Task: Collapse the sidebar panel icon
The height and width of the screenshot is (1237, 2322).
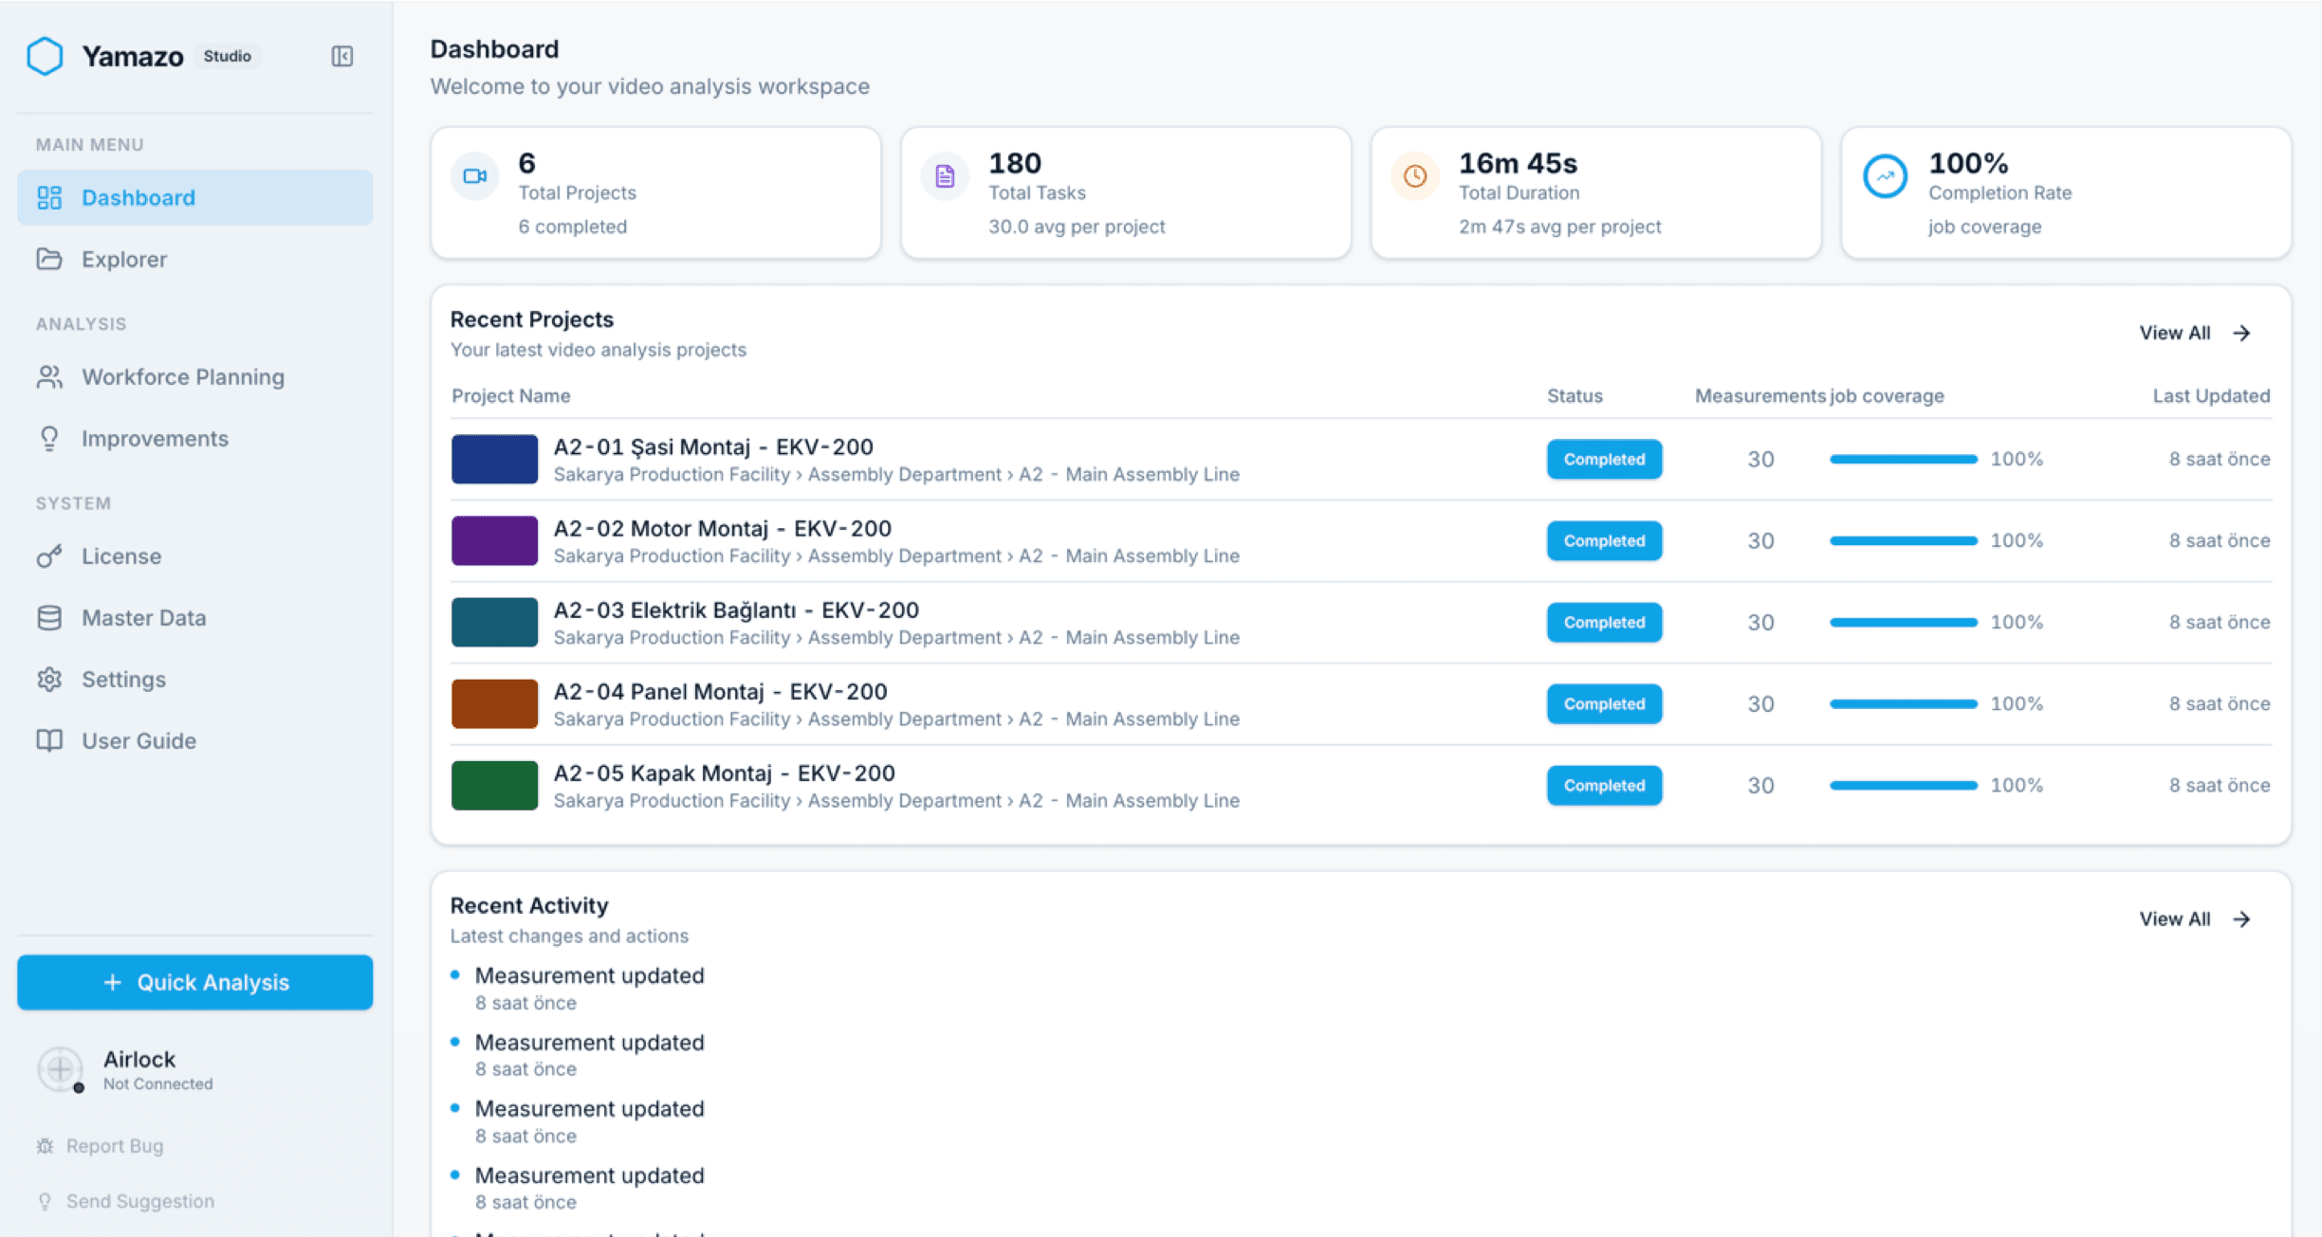Action: coord(342,56)
